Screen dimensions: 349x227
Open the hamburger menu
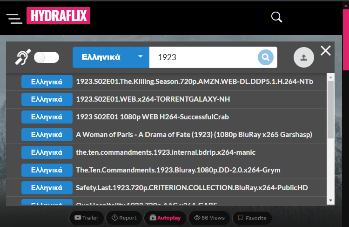pyautogui.click(x=14, y=19)
